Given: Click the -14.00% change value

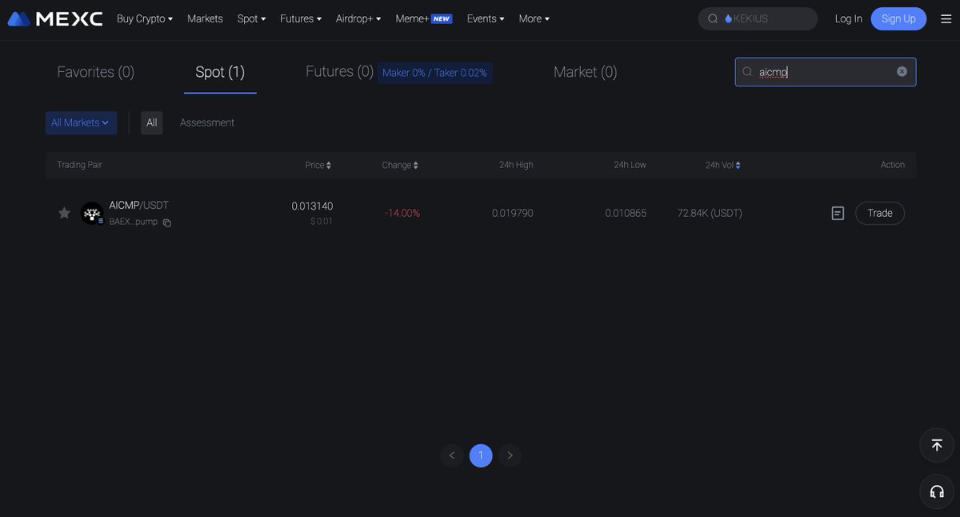Looking at the screenshot, I should [402, 213].
